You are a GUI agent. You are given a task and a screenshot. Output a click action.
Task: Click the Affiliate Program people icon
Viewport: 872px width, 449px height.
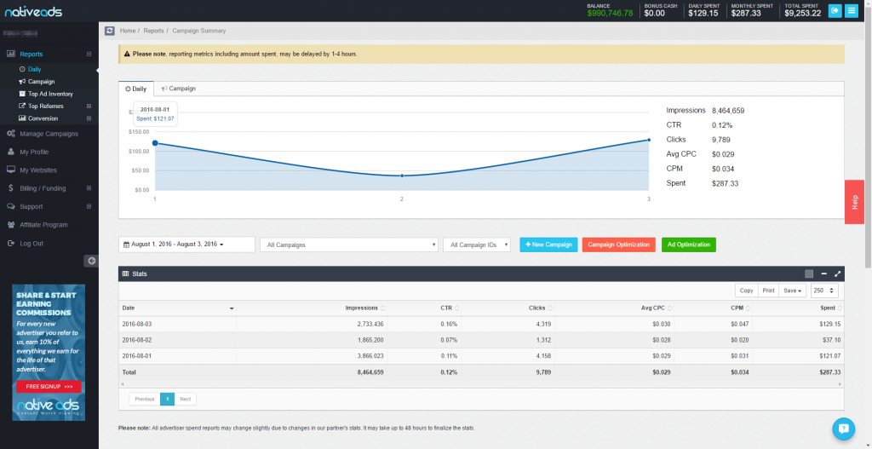10,225
